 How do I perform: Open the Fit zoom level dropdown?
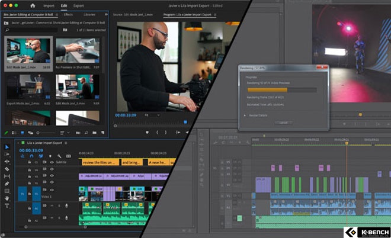[x=154, y=114]
